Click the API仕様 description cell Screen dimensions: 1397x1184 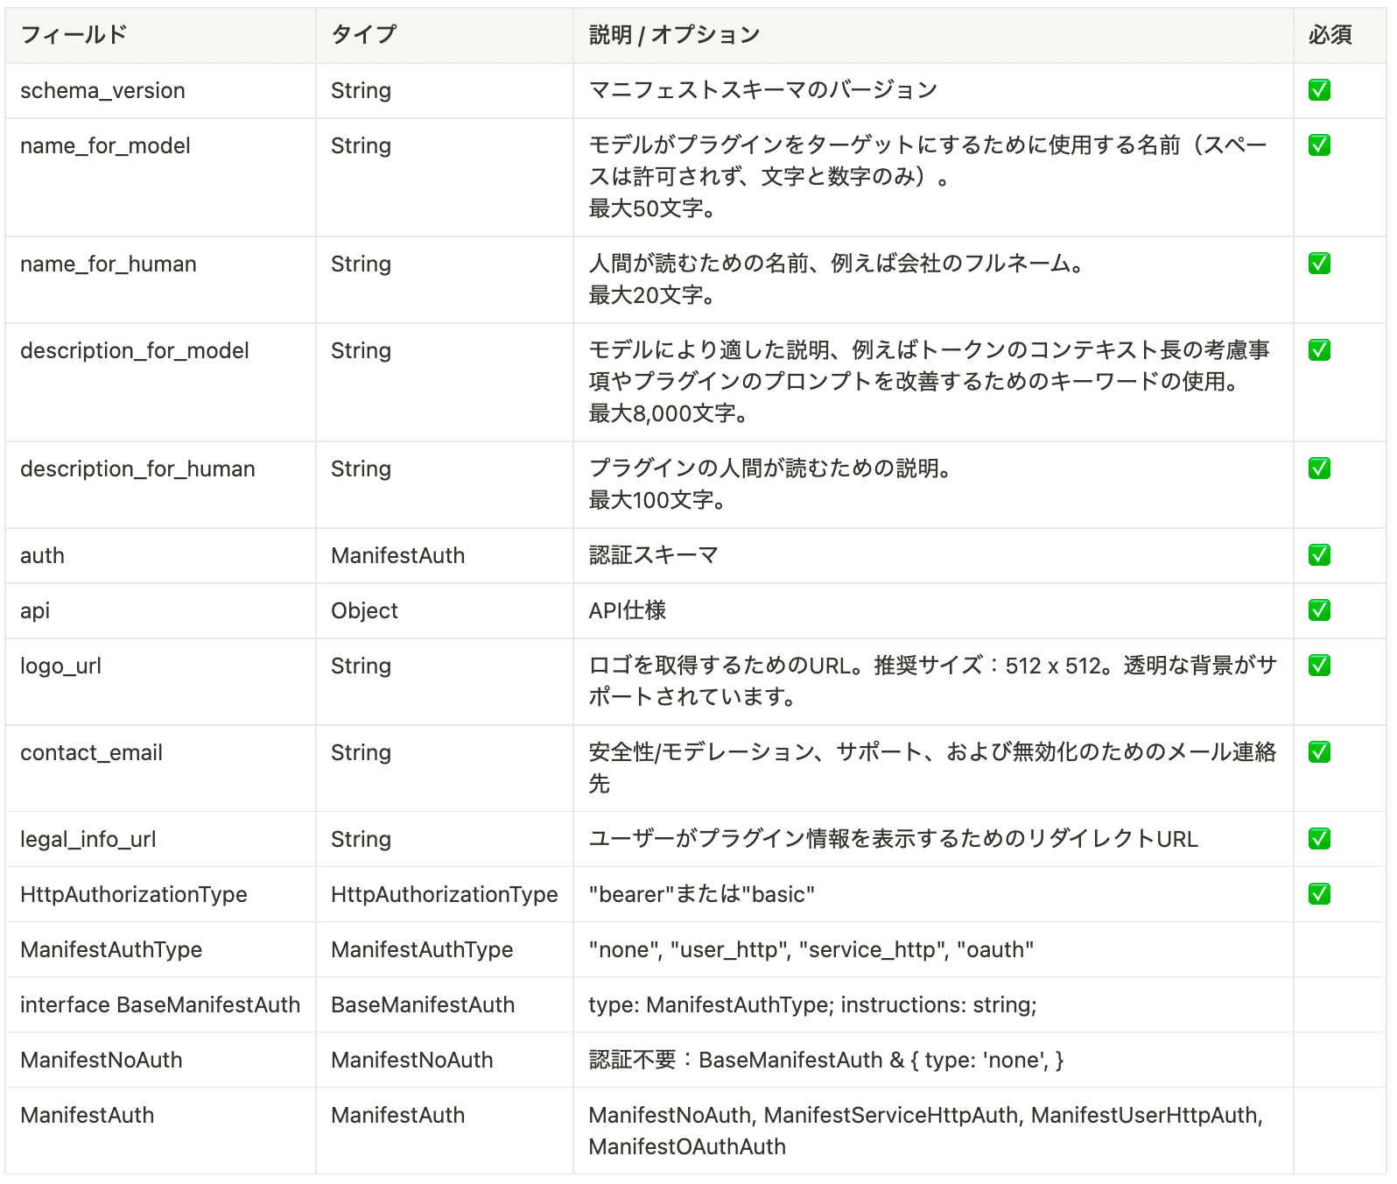tap(627, 610)
